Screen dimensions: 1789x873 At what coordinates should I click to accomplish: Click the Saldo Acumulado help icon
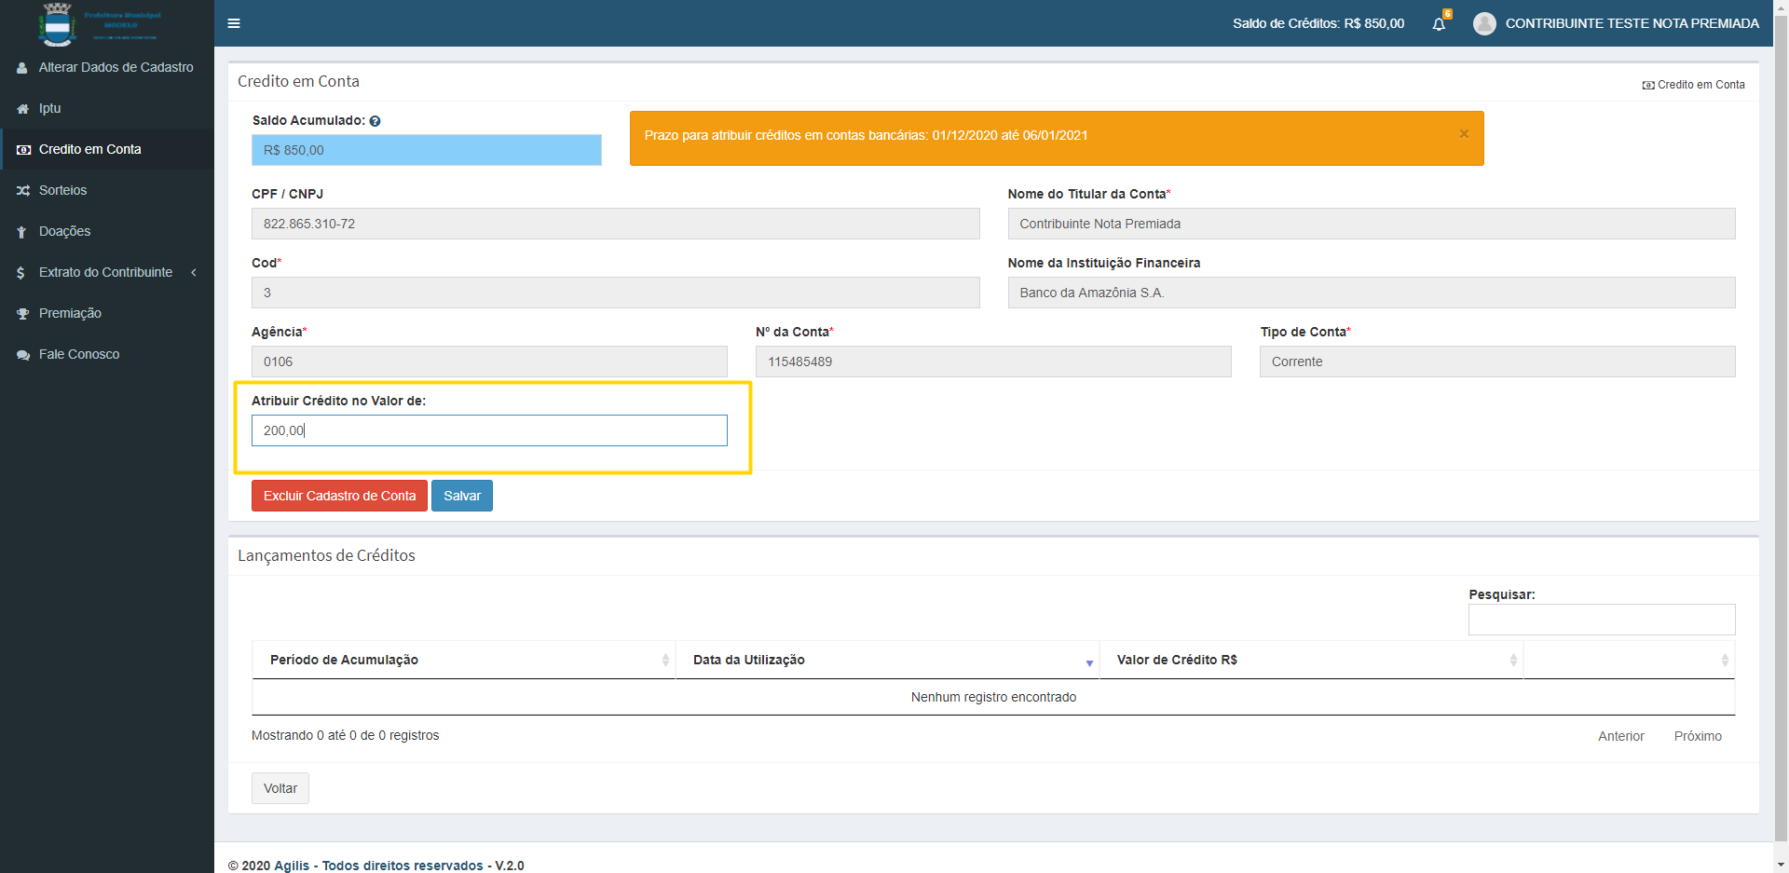tap(375, 121)
